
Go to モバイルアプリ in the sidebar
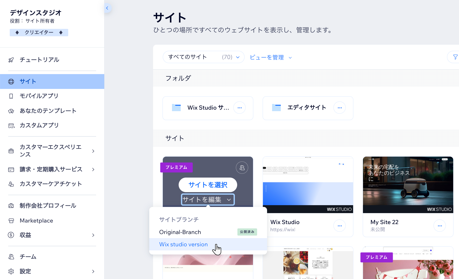pos(39,96)
